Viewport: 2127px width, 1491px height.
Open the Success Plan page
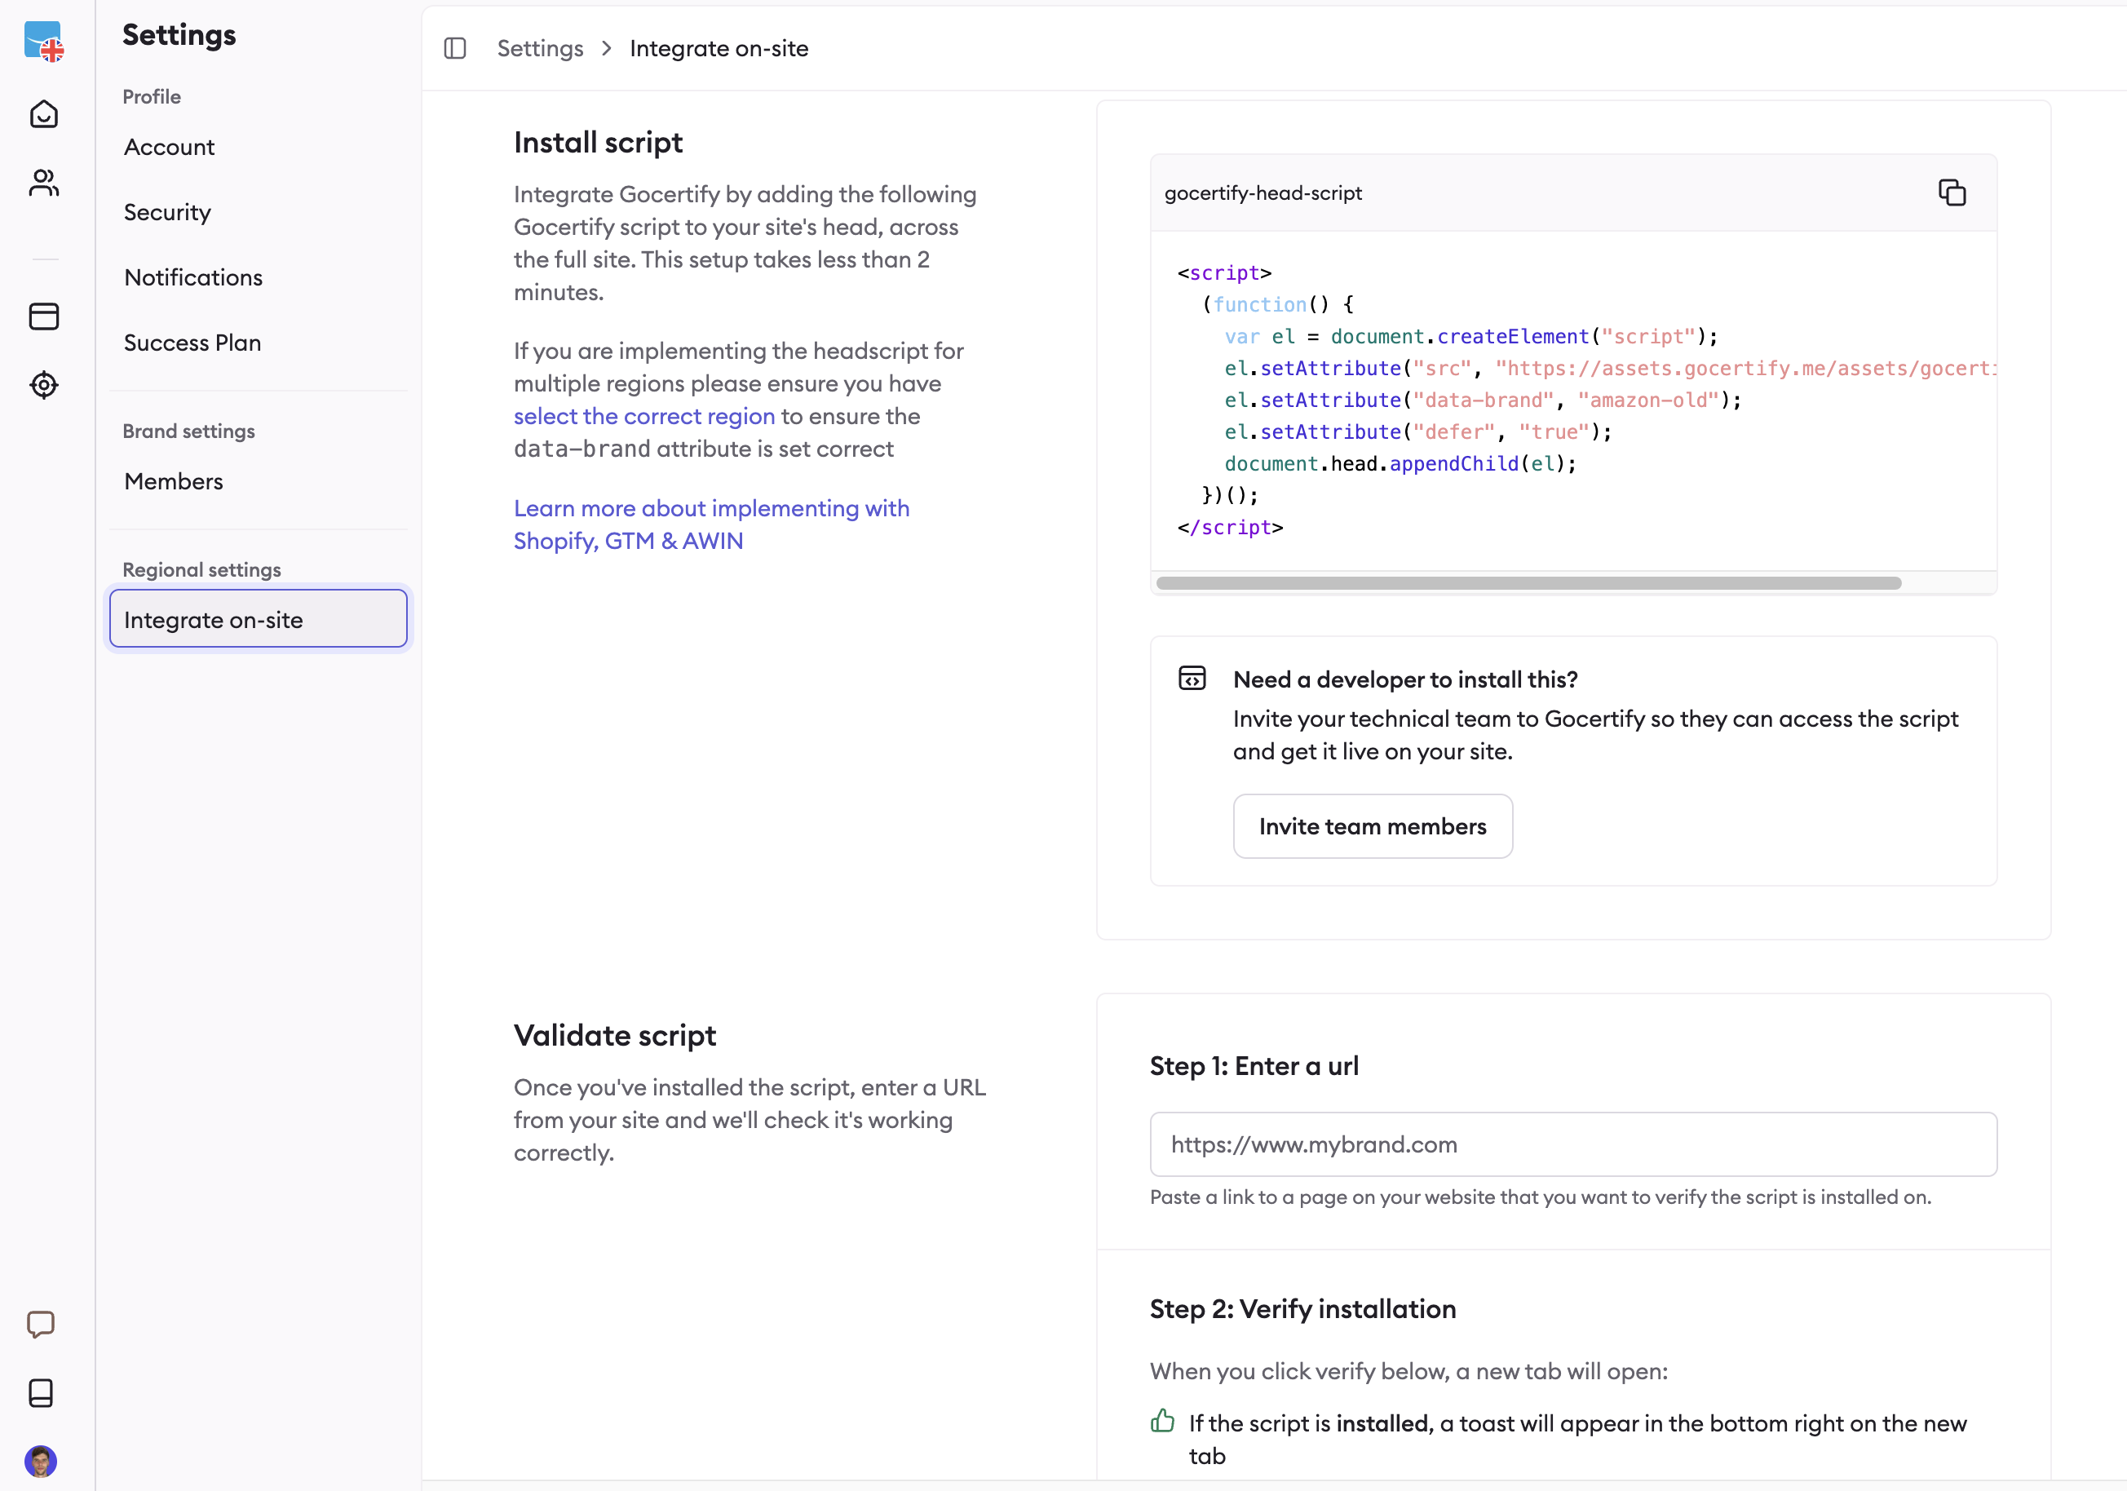pyautogui.click(x=192, y=342)
